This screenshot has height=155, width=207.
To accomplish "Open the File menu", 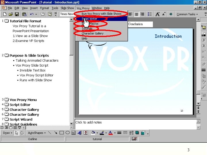I will pyautogui.click(x=10, y=8).
